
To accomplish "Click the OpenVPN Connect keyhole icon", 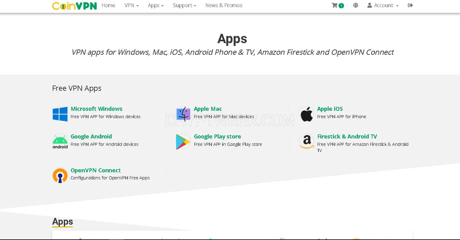I will coord(60,175).
